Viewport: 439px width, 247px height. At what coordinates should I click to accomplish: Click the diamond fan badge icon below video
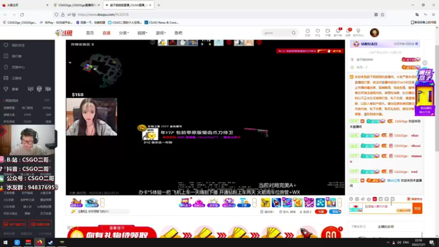228,203
